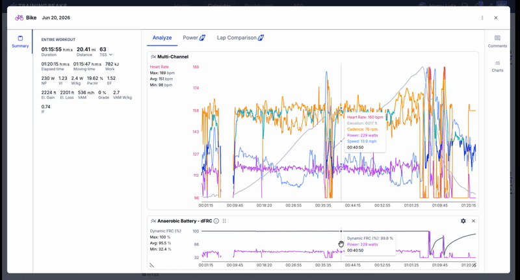Open the Comments panel icon
520x280 pixels.
497,38
